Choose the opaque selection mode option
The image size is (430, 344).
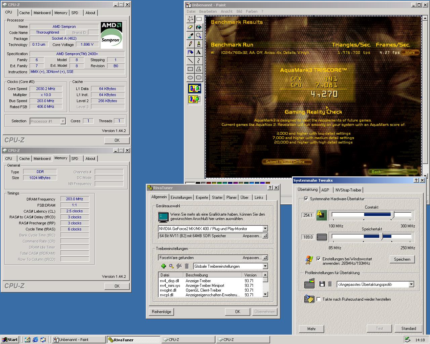(195, 89)
